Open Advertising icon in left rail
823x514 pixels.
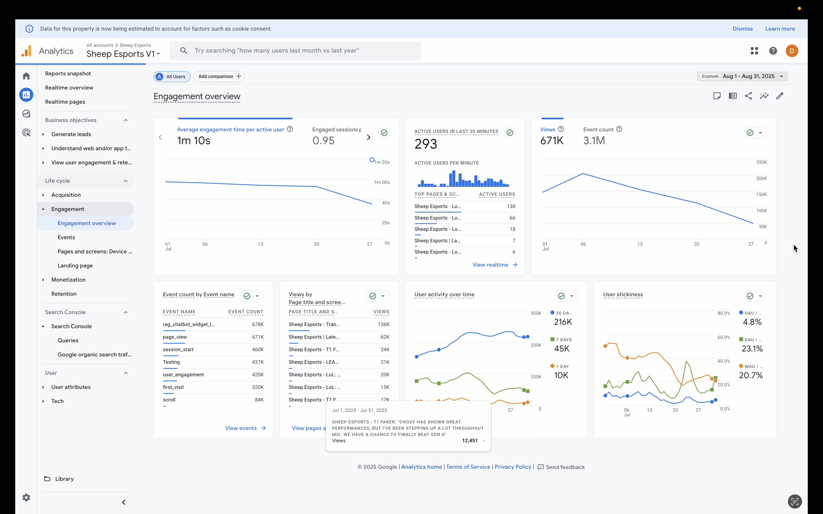[26, 133]
